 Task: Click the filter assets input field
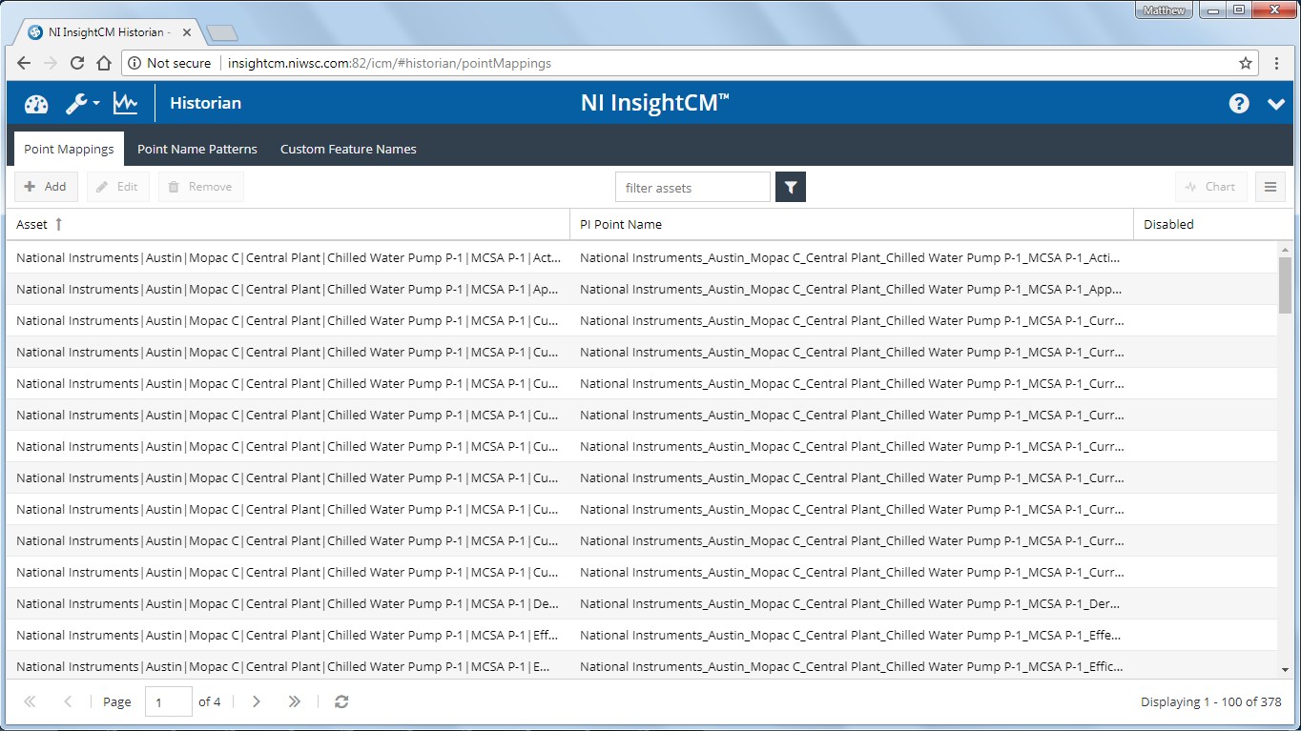click(692, 188)
